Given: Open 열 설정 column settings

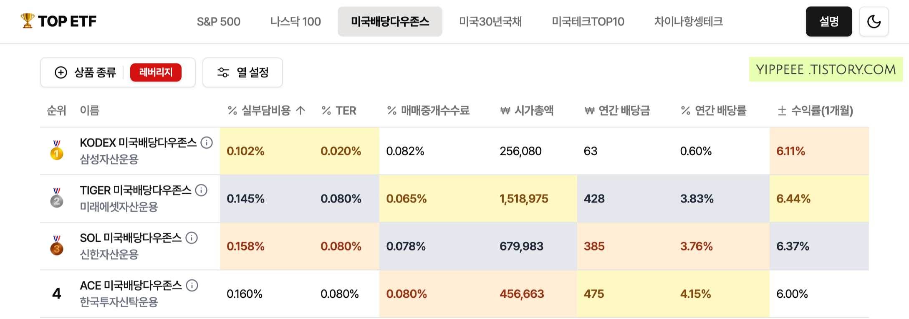Looking at the screenshot, I should [242, 72].
